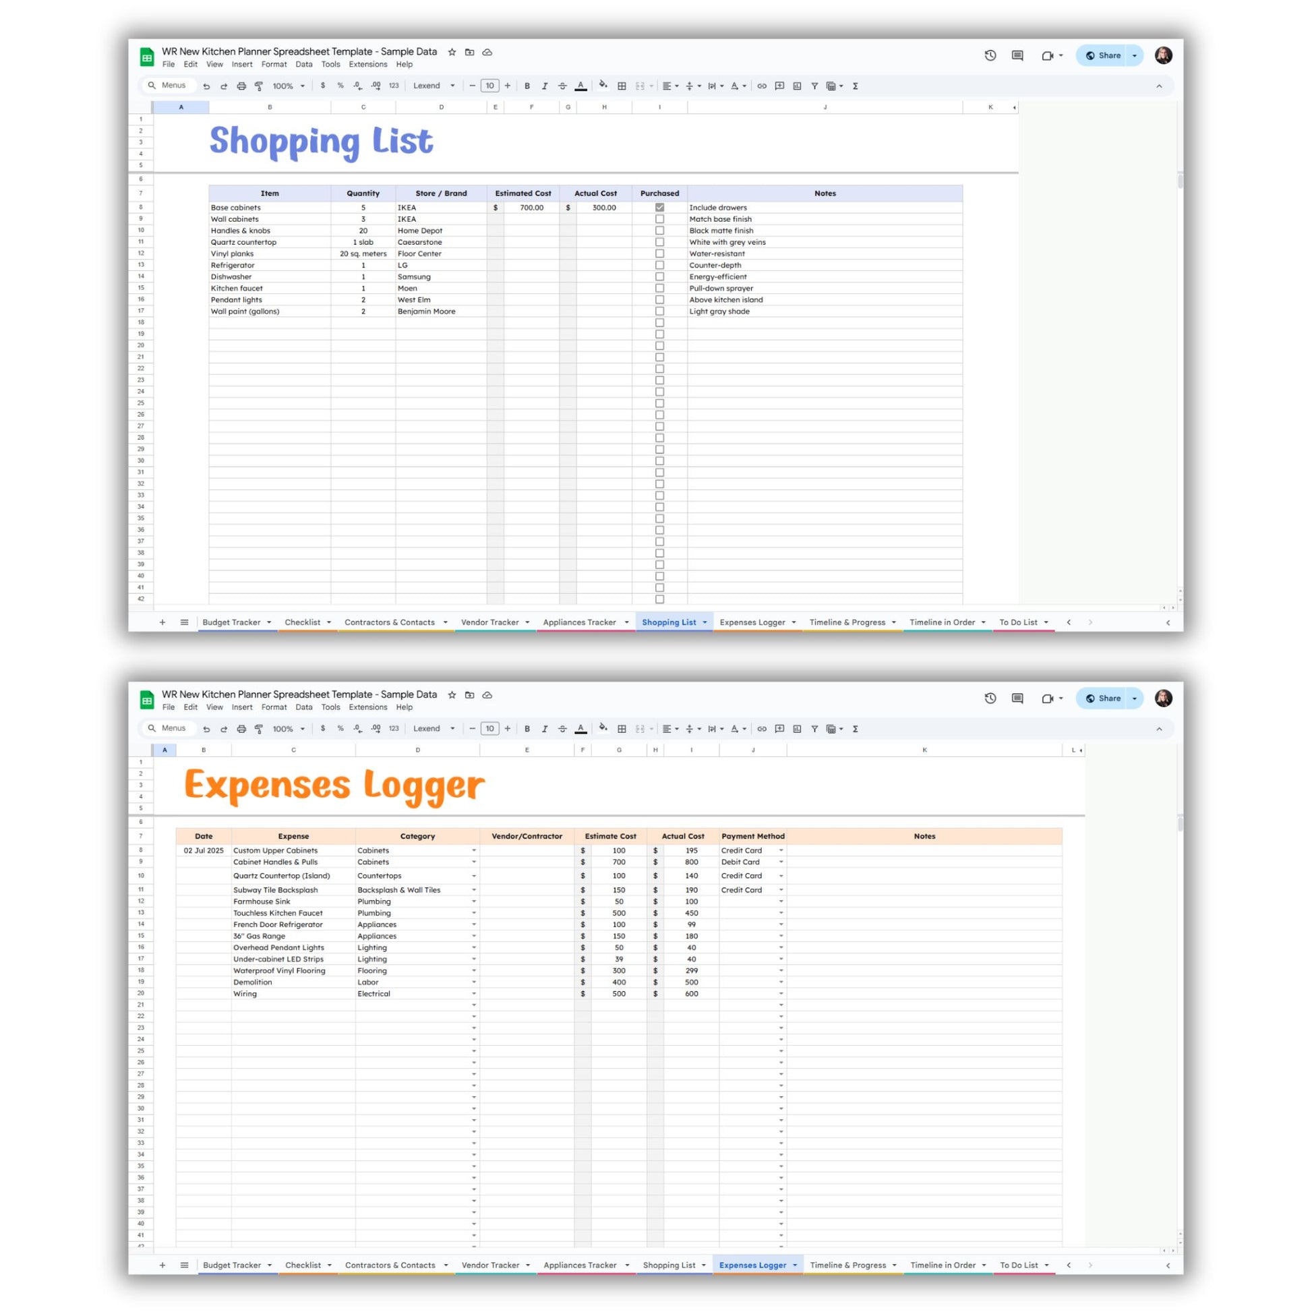1312x1312 pixels.
Task: Click the print icon in top spreadsheet toolbar
Action: pyautogui.click(x=241, y=86)
